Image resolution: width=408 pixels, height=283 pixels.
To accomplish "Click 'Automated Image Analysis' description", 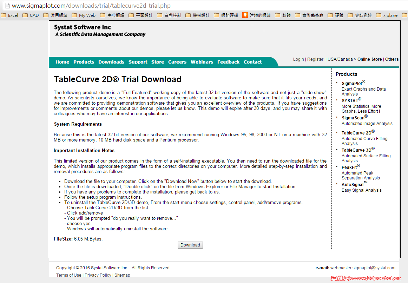I will click(x=367, y=124).
